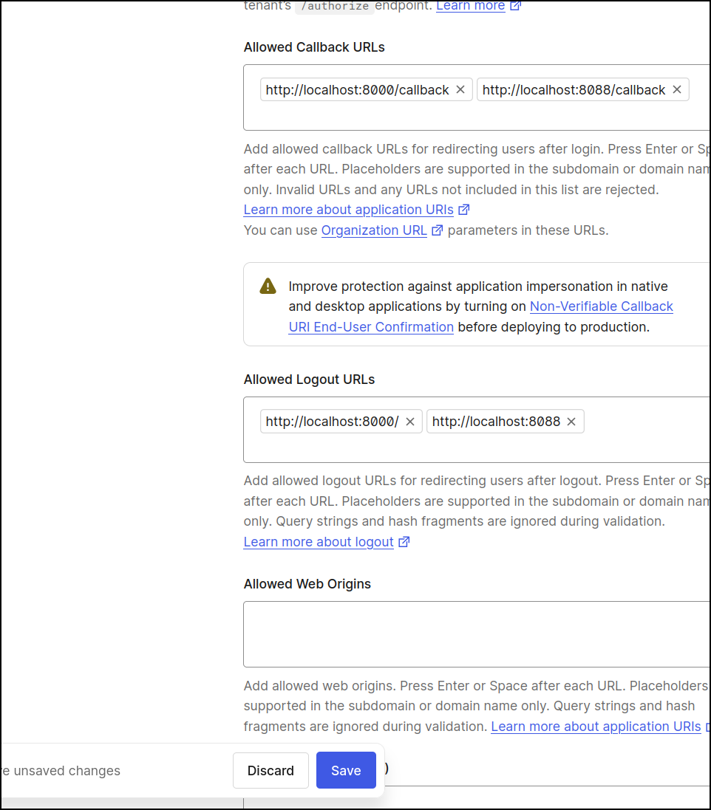Follow the URI End-User Confirmation link
711x810 pixels.
(371, 327)
